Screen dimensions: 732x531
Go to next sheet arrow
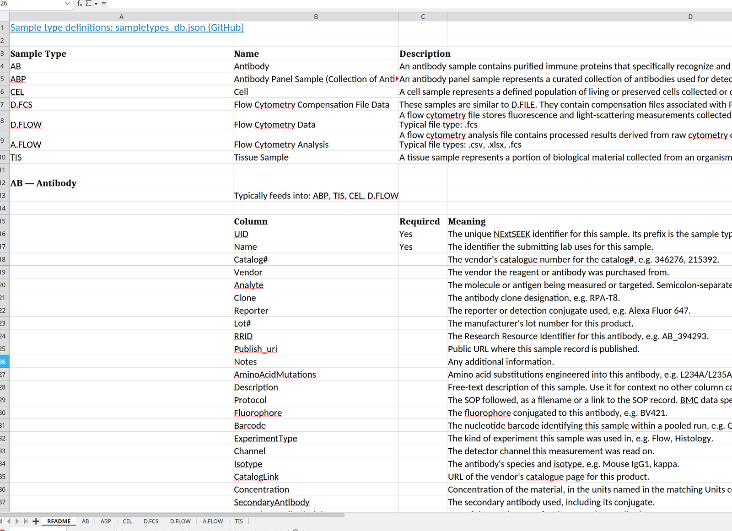(x=17, y=521)
